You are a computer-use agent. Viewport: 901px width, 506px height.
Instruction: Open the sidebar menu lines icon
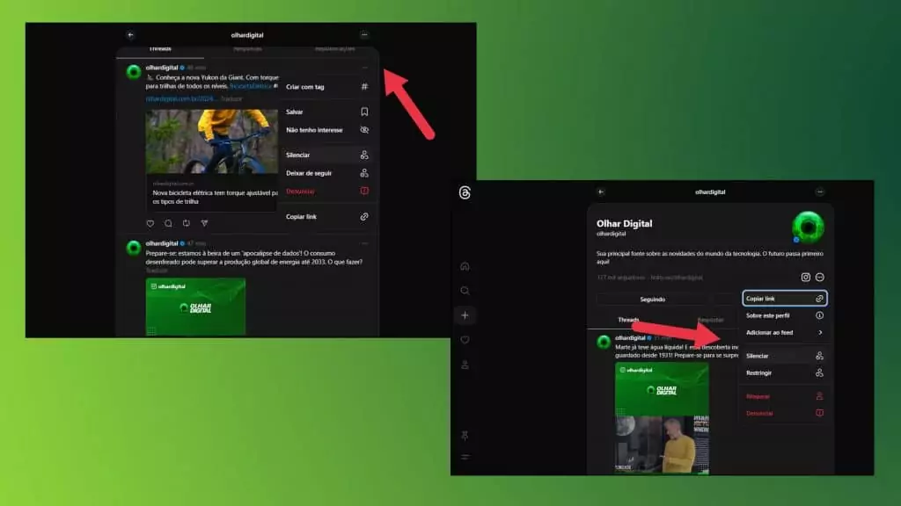465,457
